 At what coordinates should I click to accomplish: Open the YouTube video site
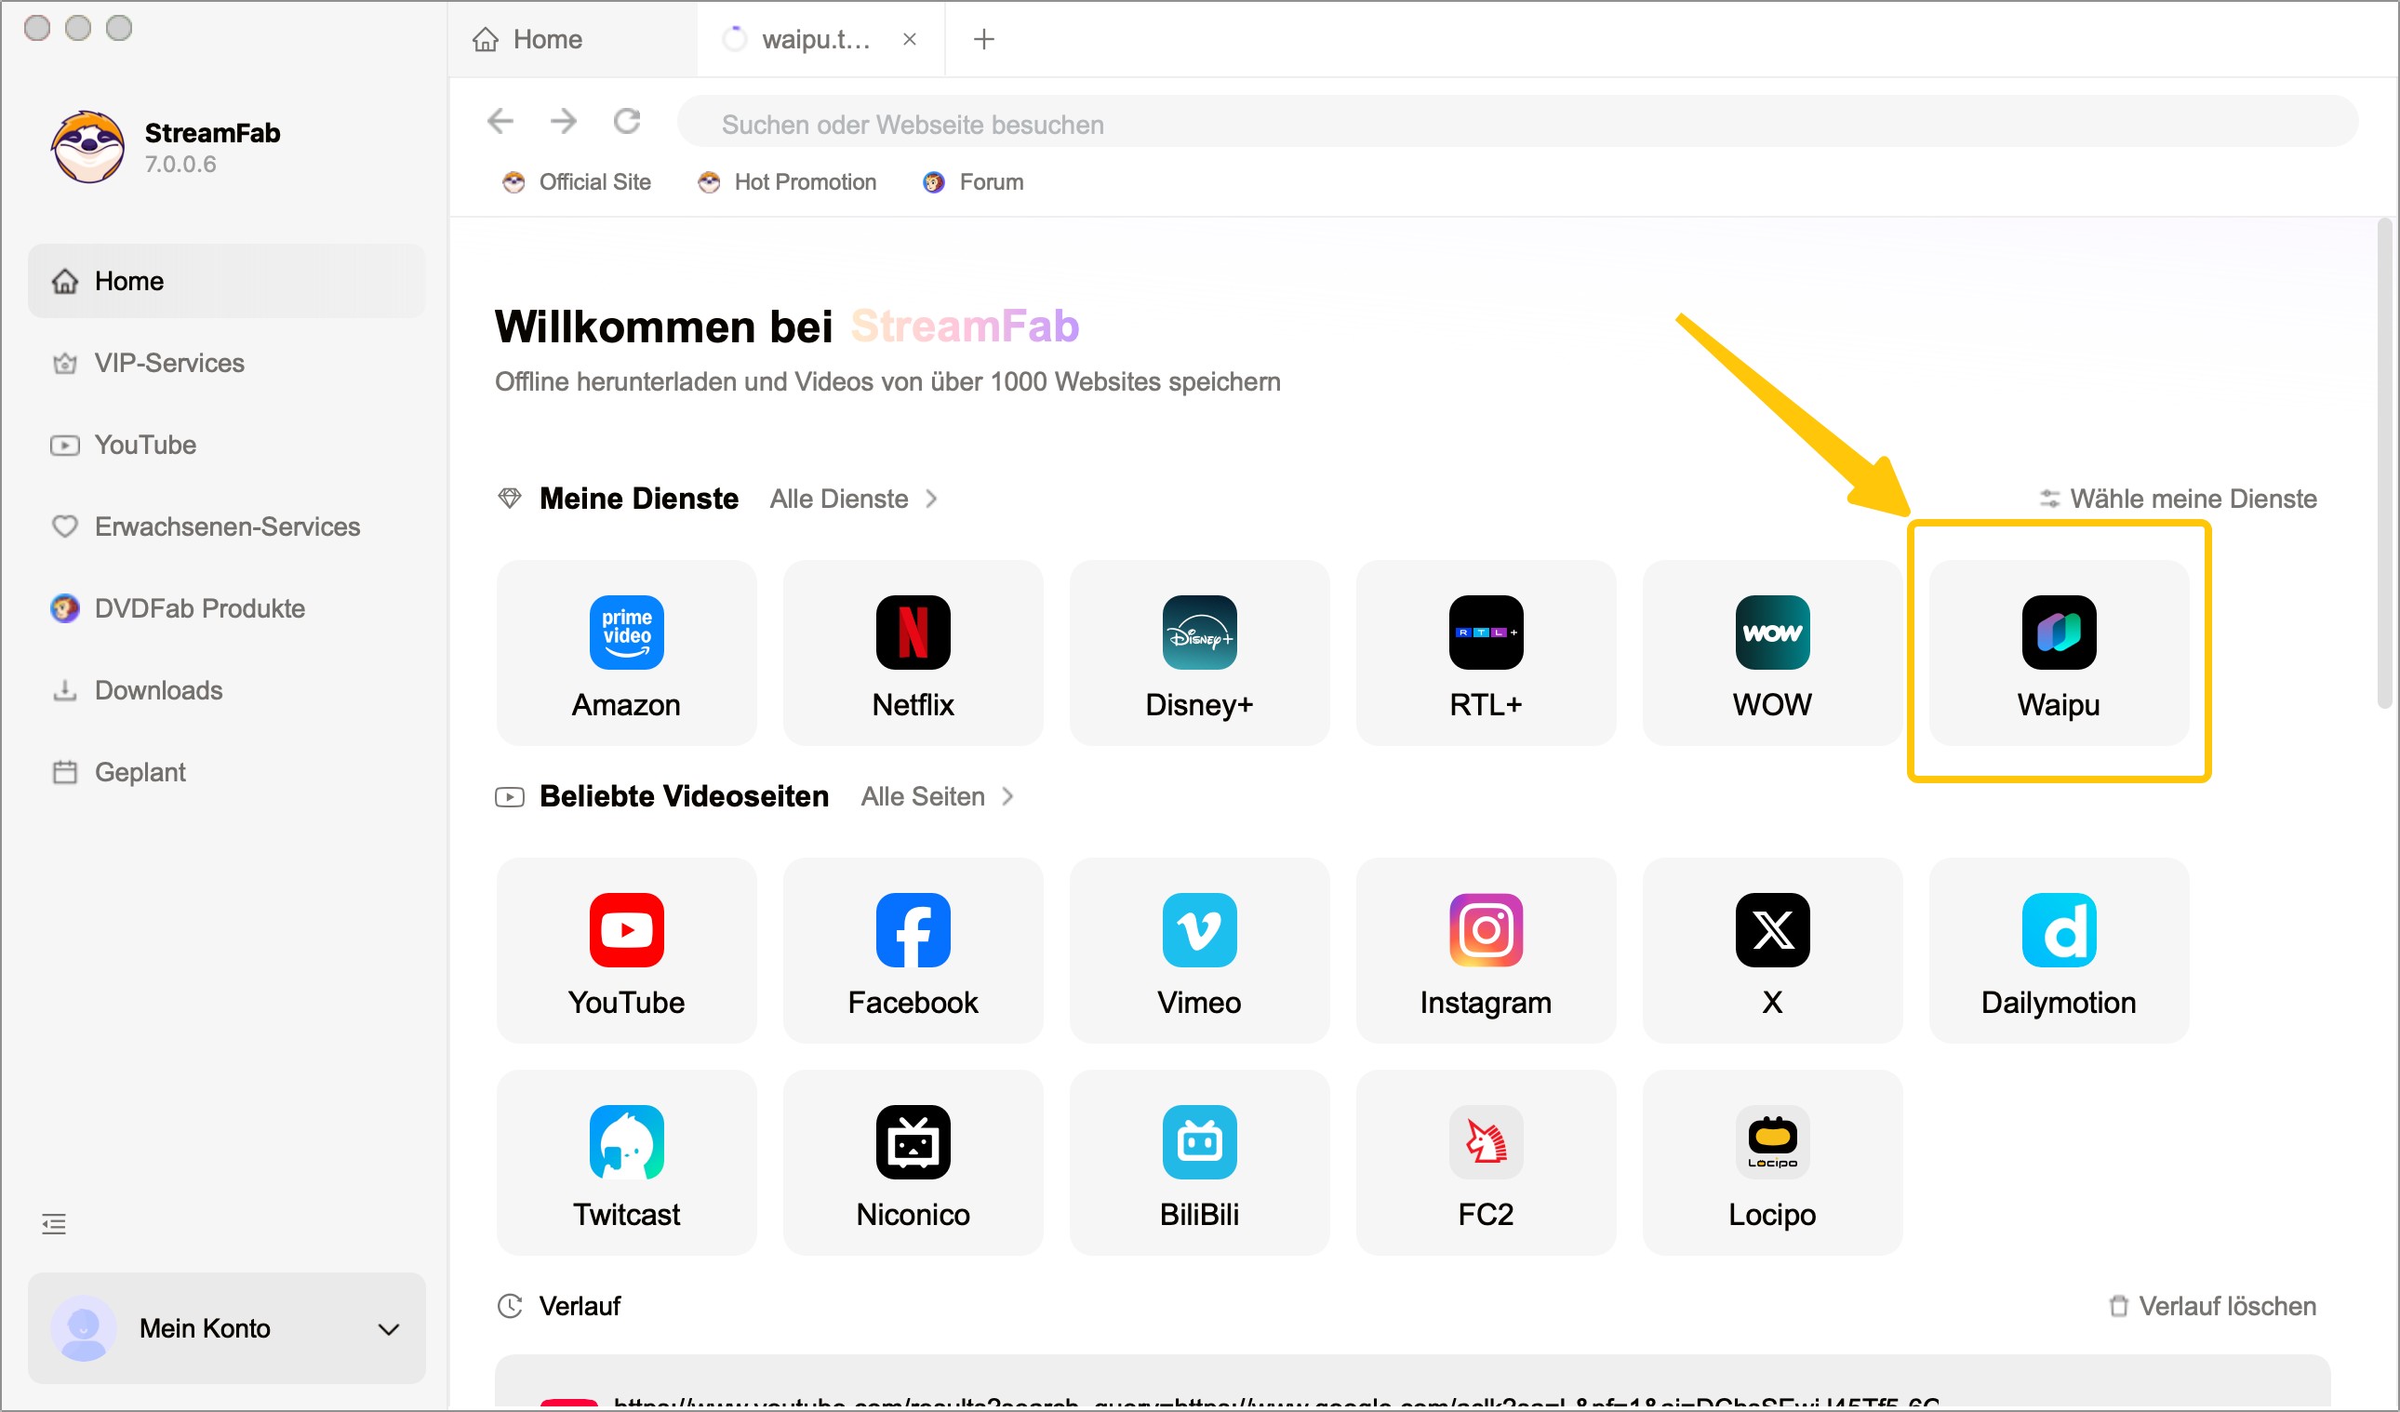coord(626,950)
